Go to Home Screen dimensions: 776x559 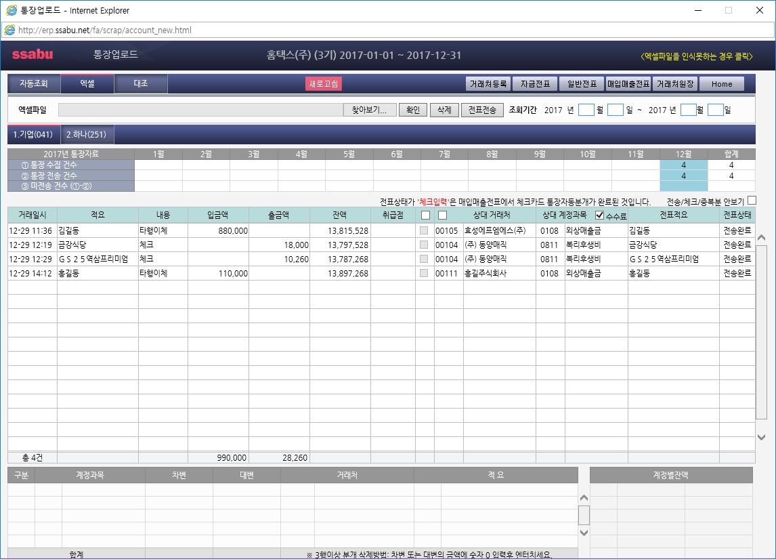[722, 83]
